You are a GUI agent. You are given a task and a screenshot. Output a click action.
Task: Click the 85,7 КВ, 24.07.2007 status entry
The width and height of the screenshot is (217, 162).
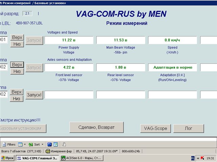point(97,151)
